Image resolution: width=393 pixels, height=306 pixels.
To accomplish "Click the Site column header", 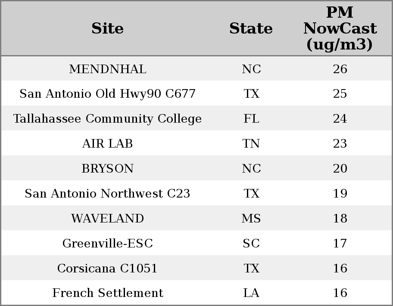I will 107,29.
